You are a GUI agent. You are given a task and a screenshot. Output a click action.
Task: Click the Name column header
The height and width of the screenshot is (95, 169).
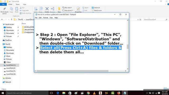[x=24, y=23]
